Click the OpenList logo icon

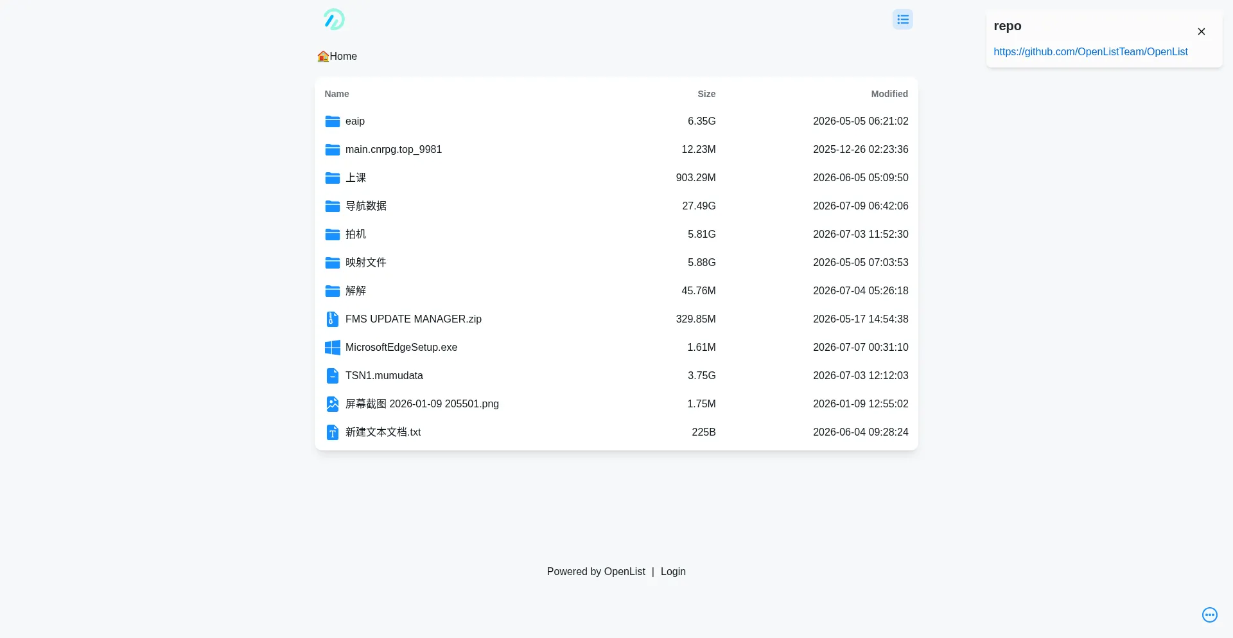[x=334, y=19]
